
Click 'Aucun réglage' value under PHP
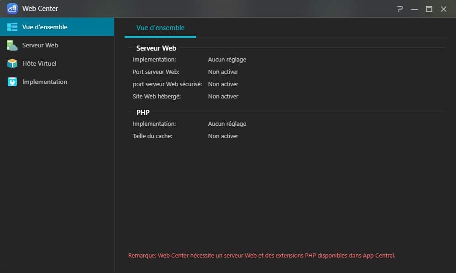[227, 124]
